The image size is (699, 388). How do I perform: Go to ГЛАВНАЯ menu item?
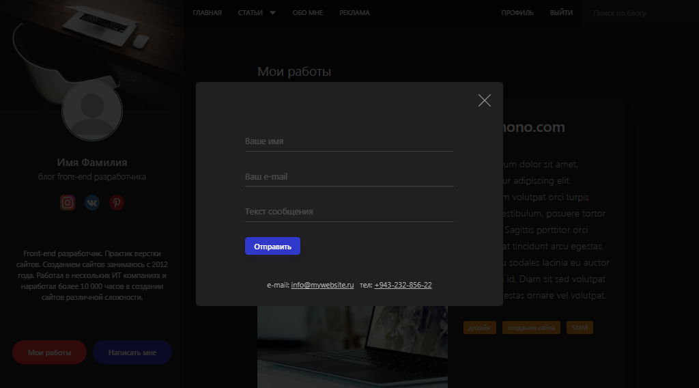(x=207, y=12)
